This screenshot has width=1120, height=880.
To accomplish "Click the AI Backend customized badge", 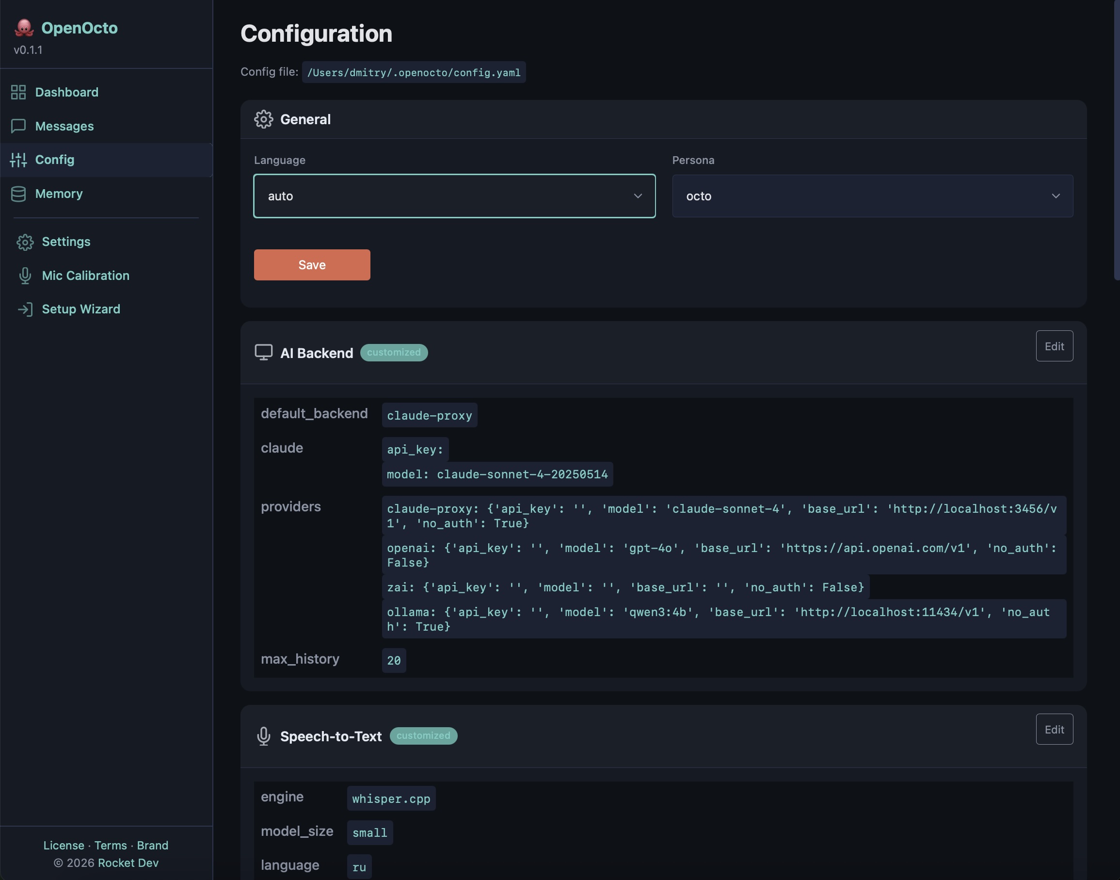I will tap(394, 352).
